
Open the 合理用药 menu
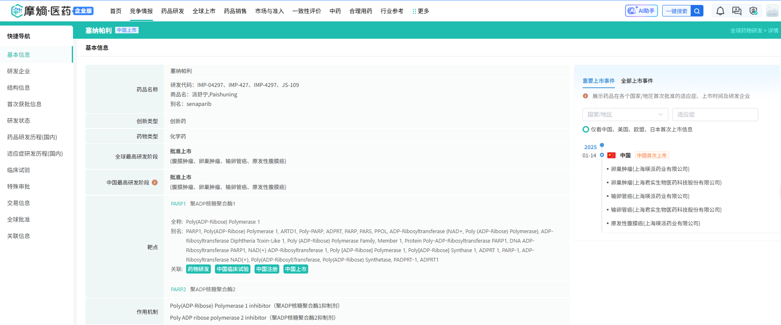361,11
